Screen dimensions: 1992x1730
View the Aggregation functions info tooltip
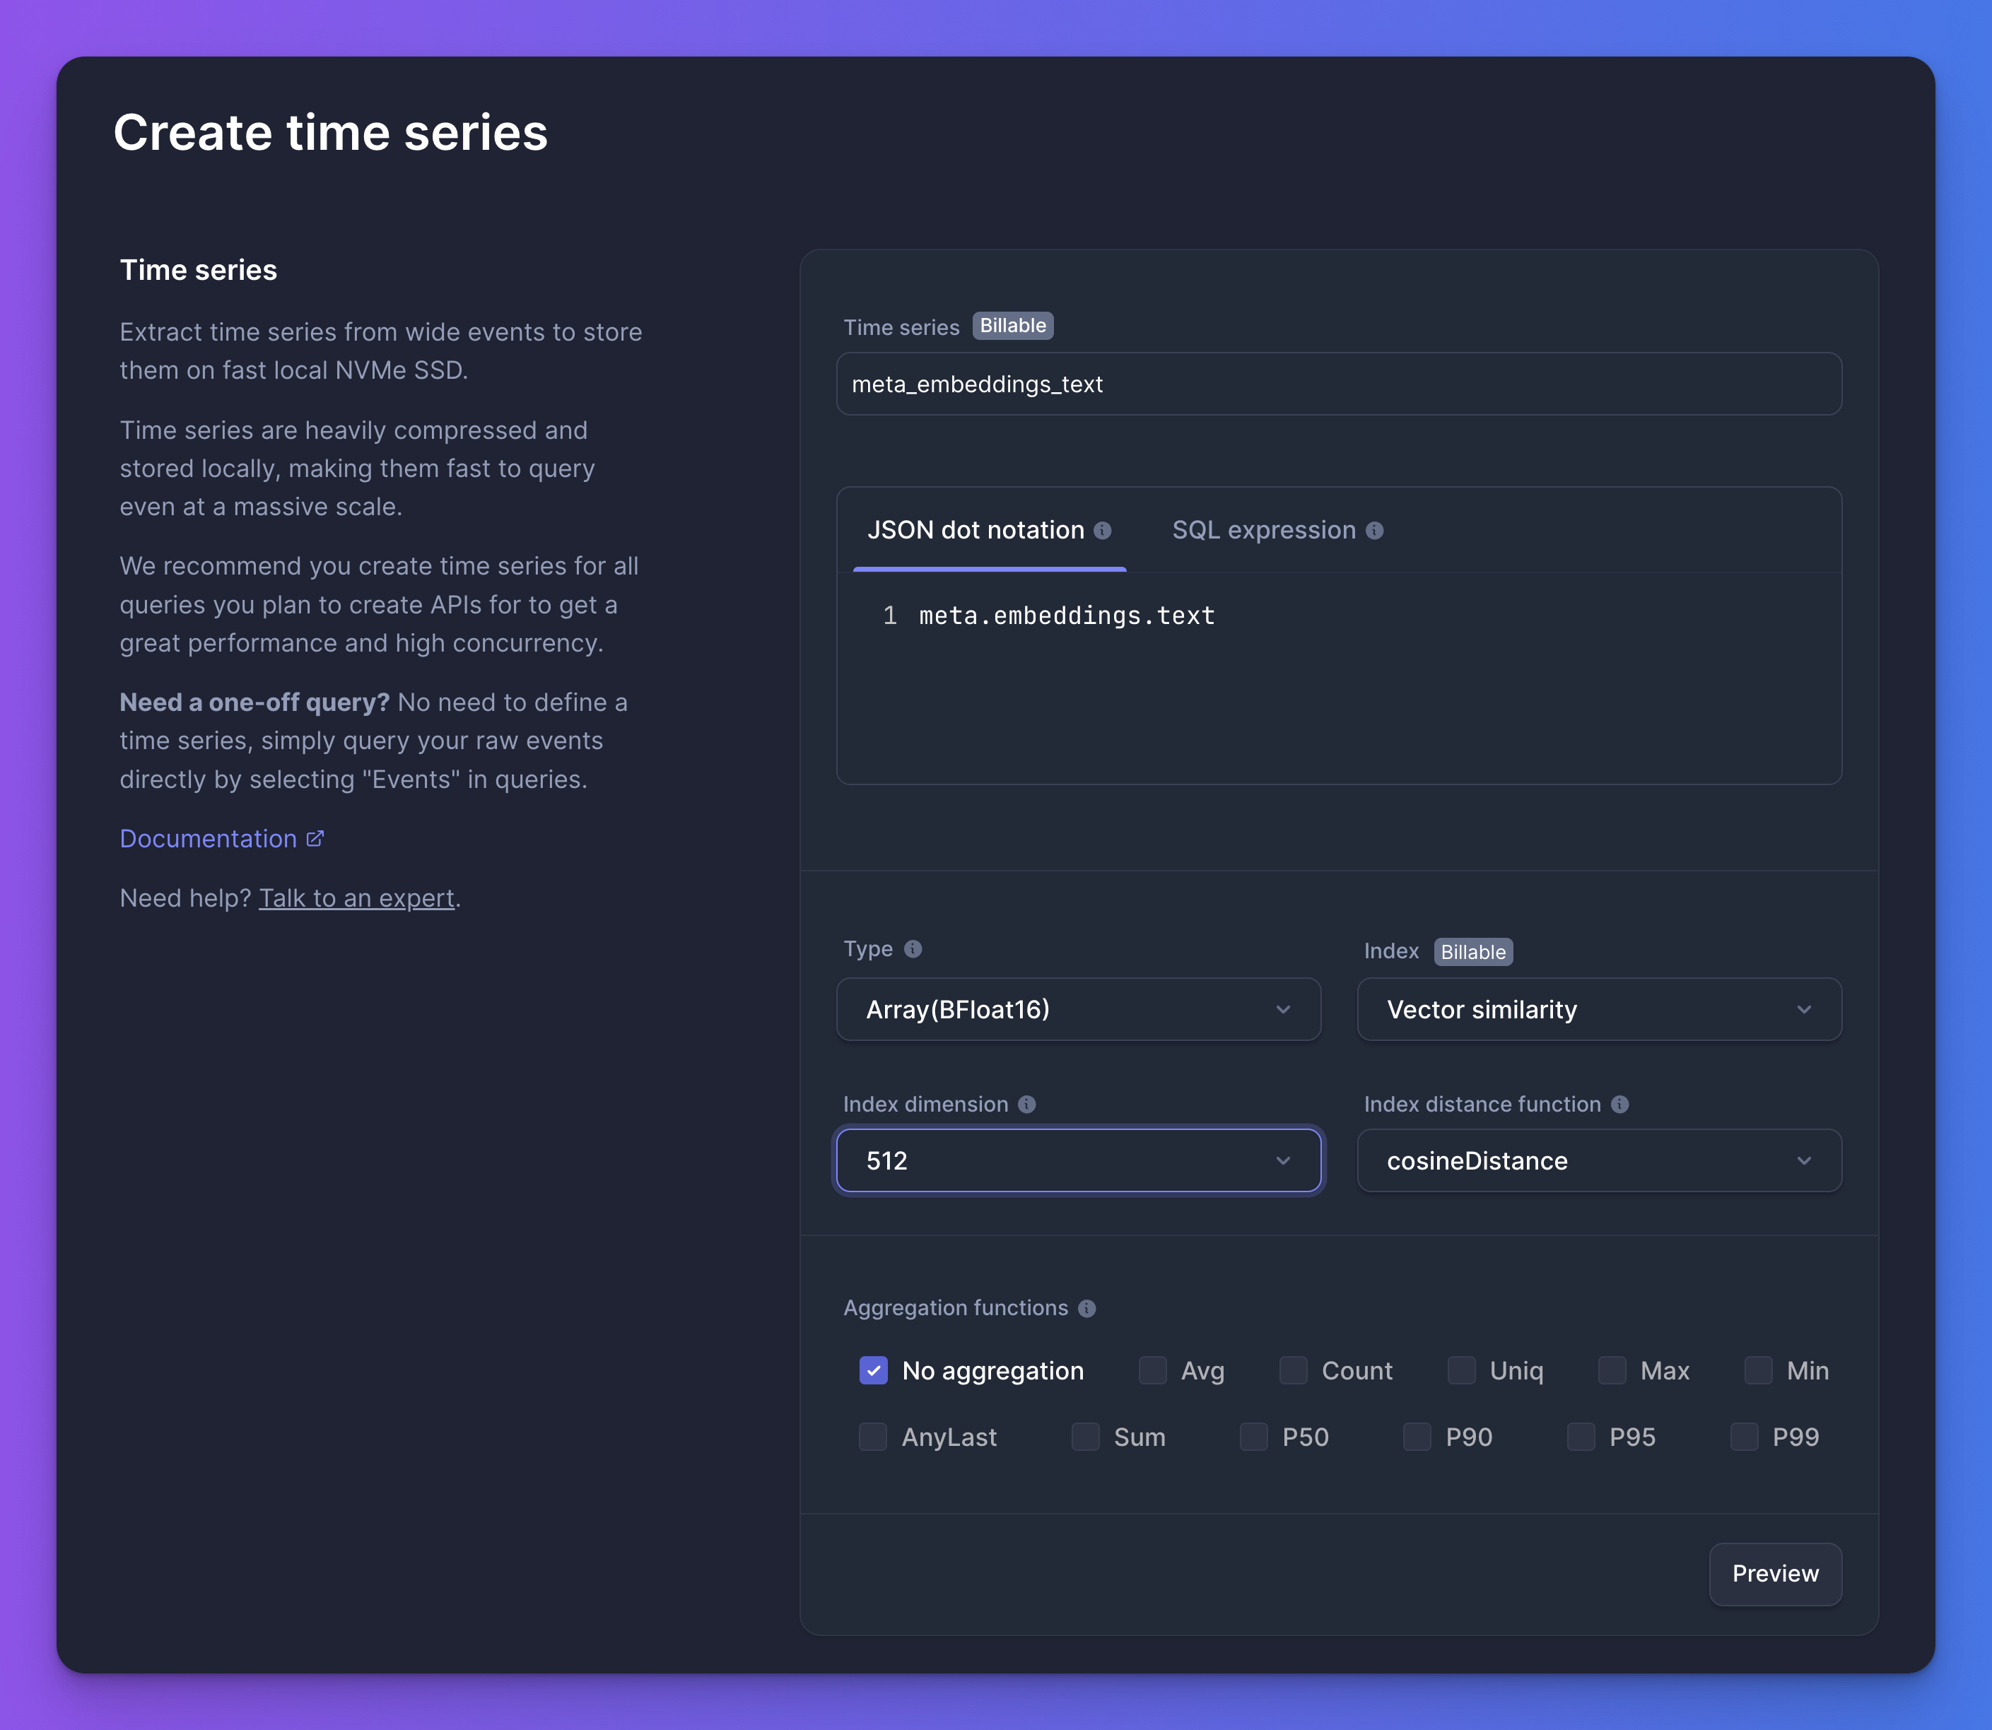1087,1308
